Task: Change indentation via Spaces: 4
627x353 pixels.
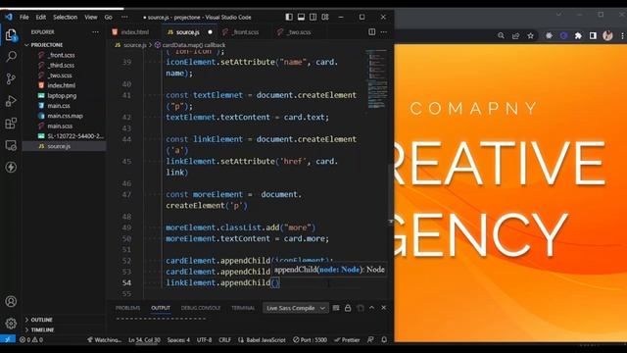Action: pyautogui.click(x=178, y=340)
